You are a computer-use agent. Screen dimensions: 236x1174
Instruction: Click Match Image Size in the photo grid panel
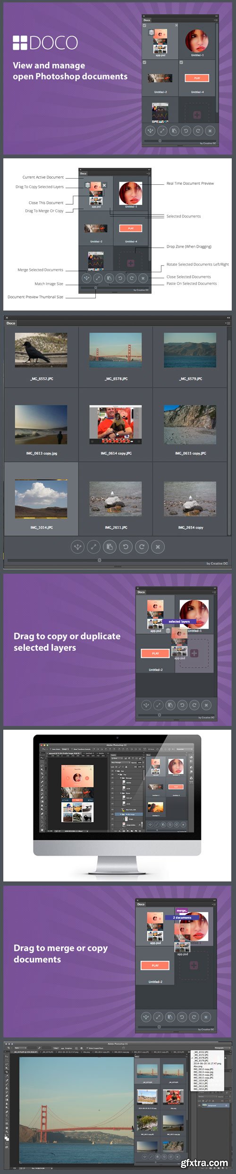tap(93, 547)
